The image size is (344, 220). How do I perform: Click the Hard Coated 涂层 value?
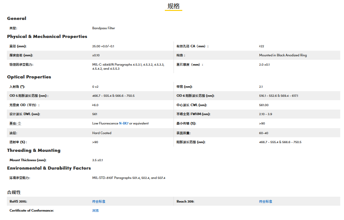tap(102, 133)
